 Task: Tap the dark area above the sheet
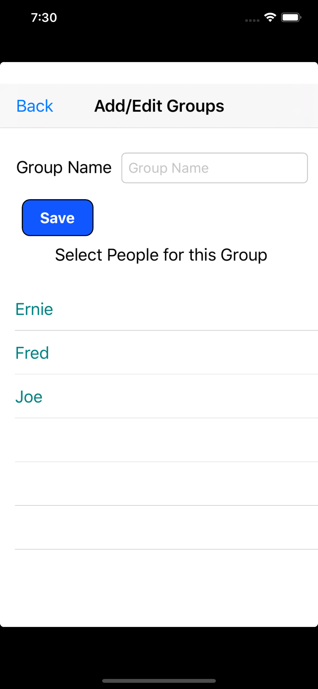pyautogui.click(x=159, y=45)
